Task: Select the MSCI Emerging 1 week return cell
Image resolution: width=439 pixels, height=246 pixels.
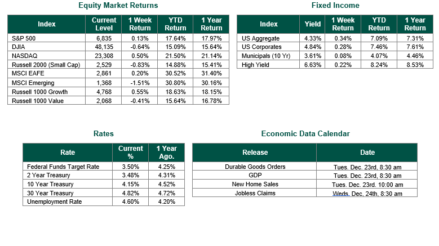Action: click(x=140, y=83)
